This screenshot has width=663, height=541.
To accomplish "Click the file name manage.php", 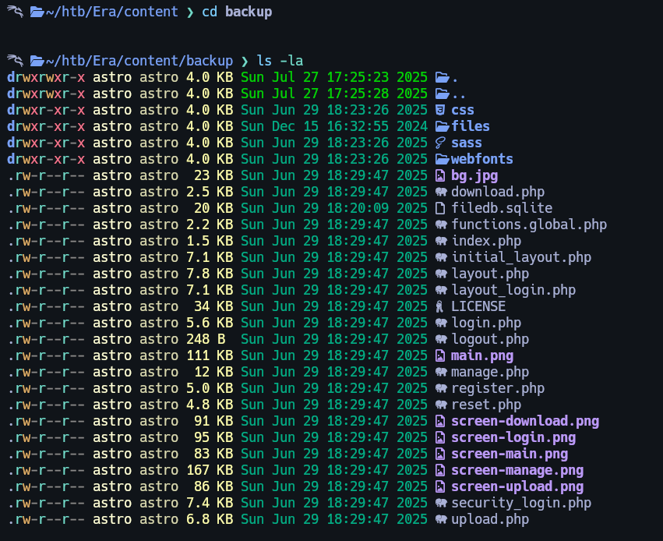I will coord(490,373).
